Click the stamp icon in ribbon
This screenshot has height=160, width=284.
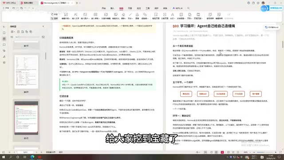coord(137,16)
